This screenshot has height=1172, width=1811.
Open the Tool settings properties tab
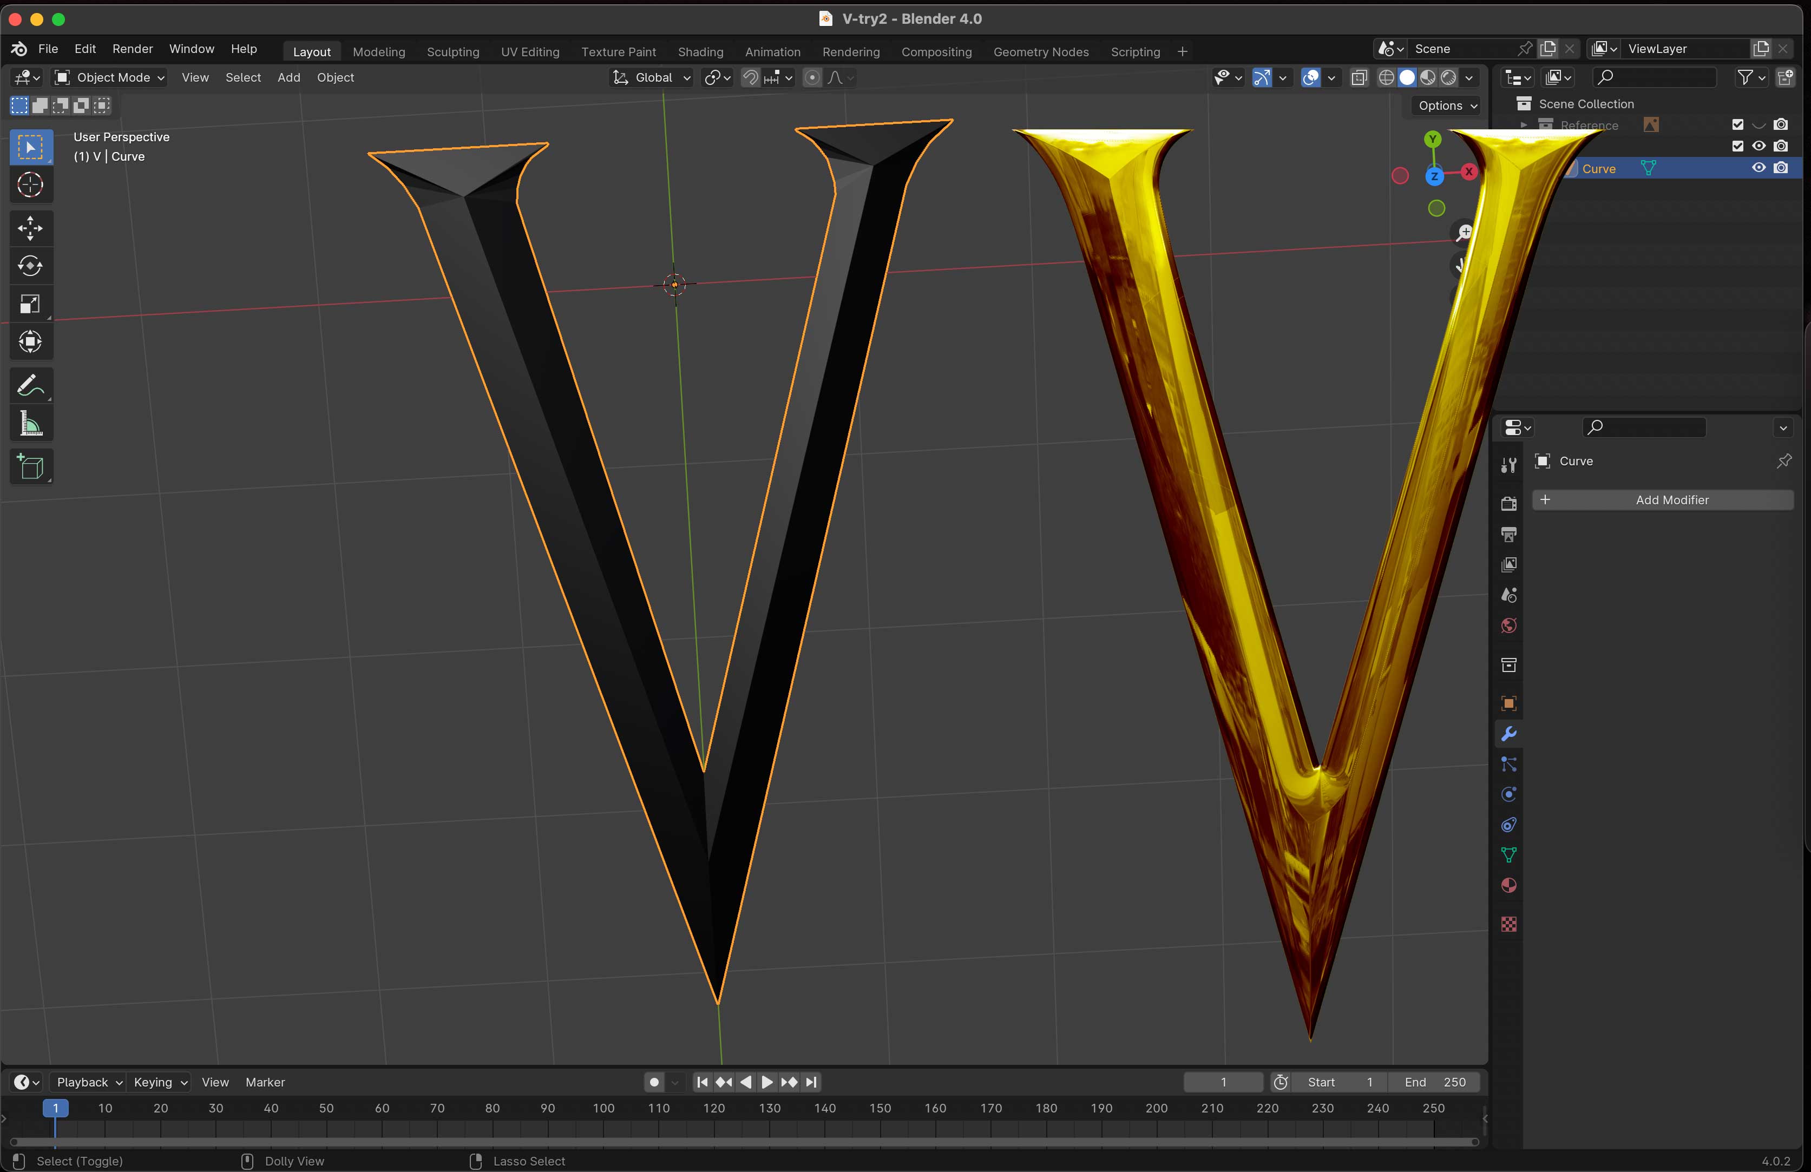coord(1509,465)
